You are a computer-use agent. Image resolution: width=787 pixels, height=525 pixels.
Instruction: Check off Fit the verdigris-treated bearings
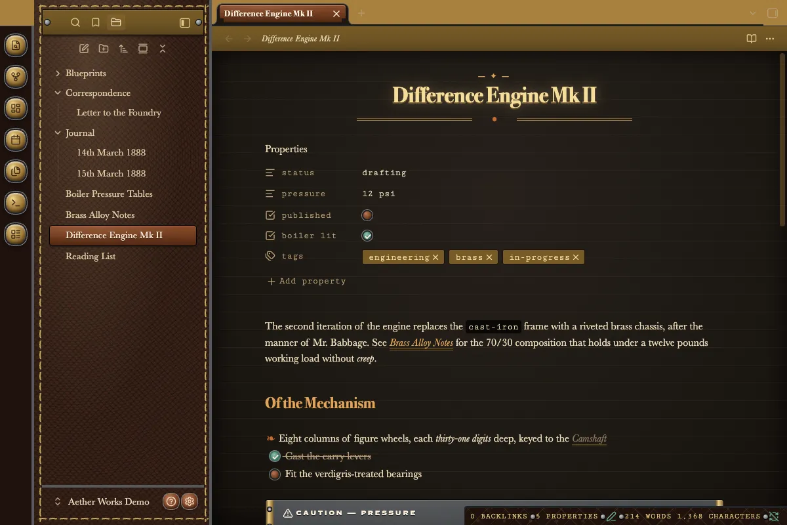275,474
